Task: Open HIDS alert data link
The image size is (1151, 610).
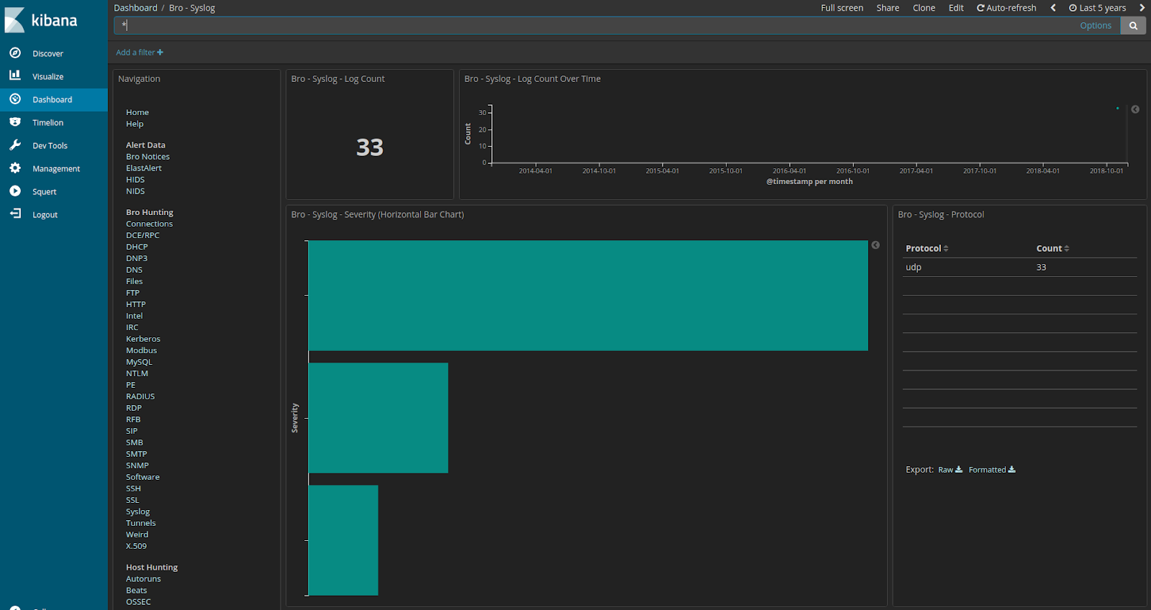Action: click(135, 179)
